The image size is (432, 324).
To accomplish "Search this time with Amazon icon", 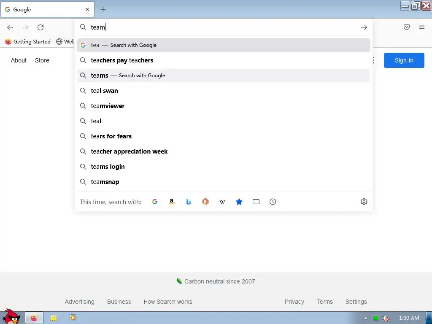I will [172, 202].
